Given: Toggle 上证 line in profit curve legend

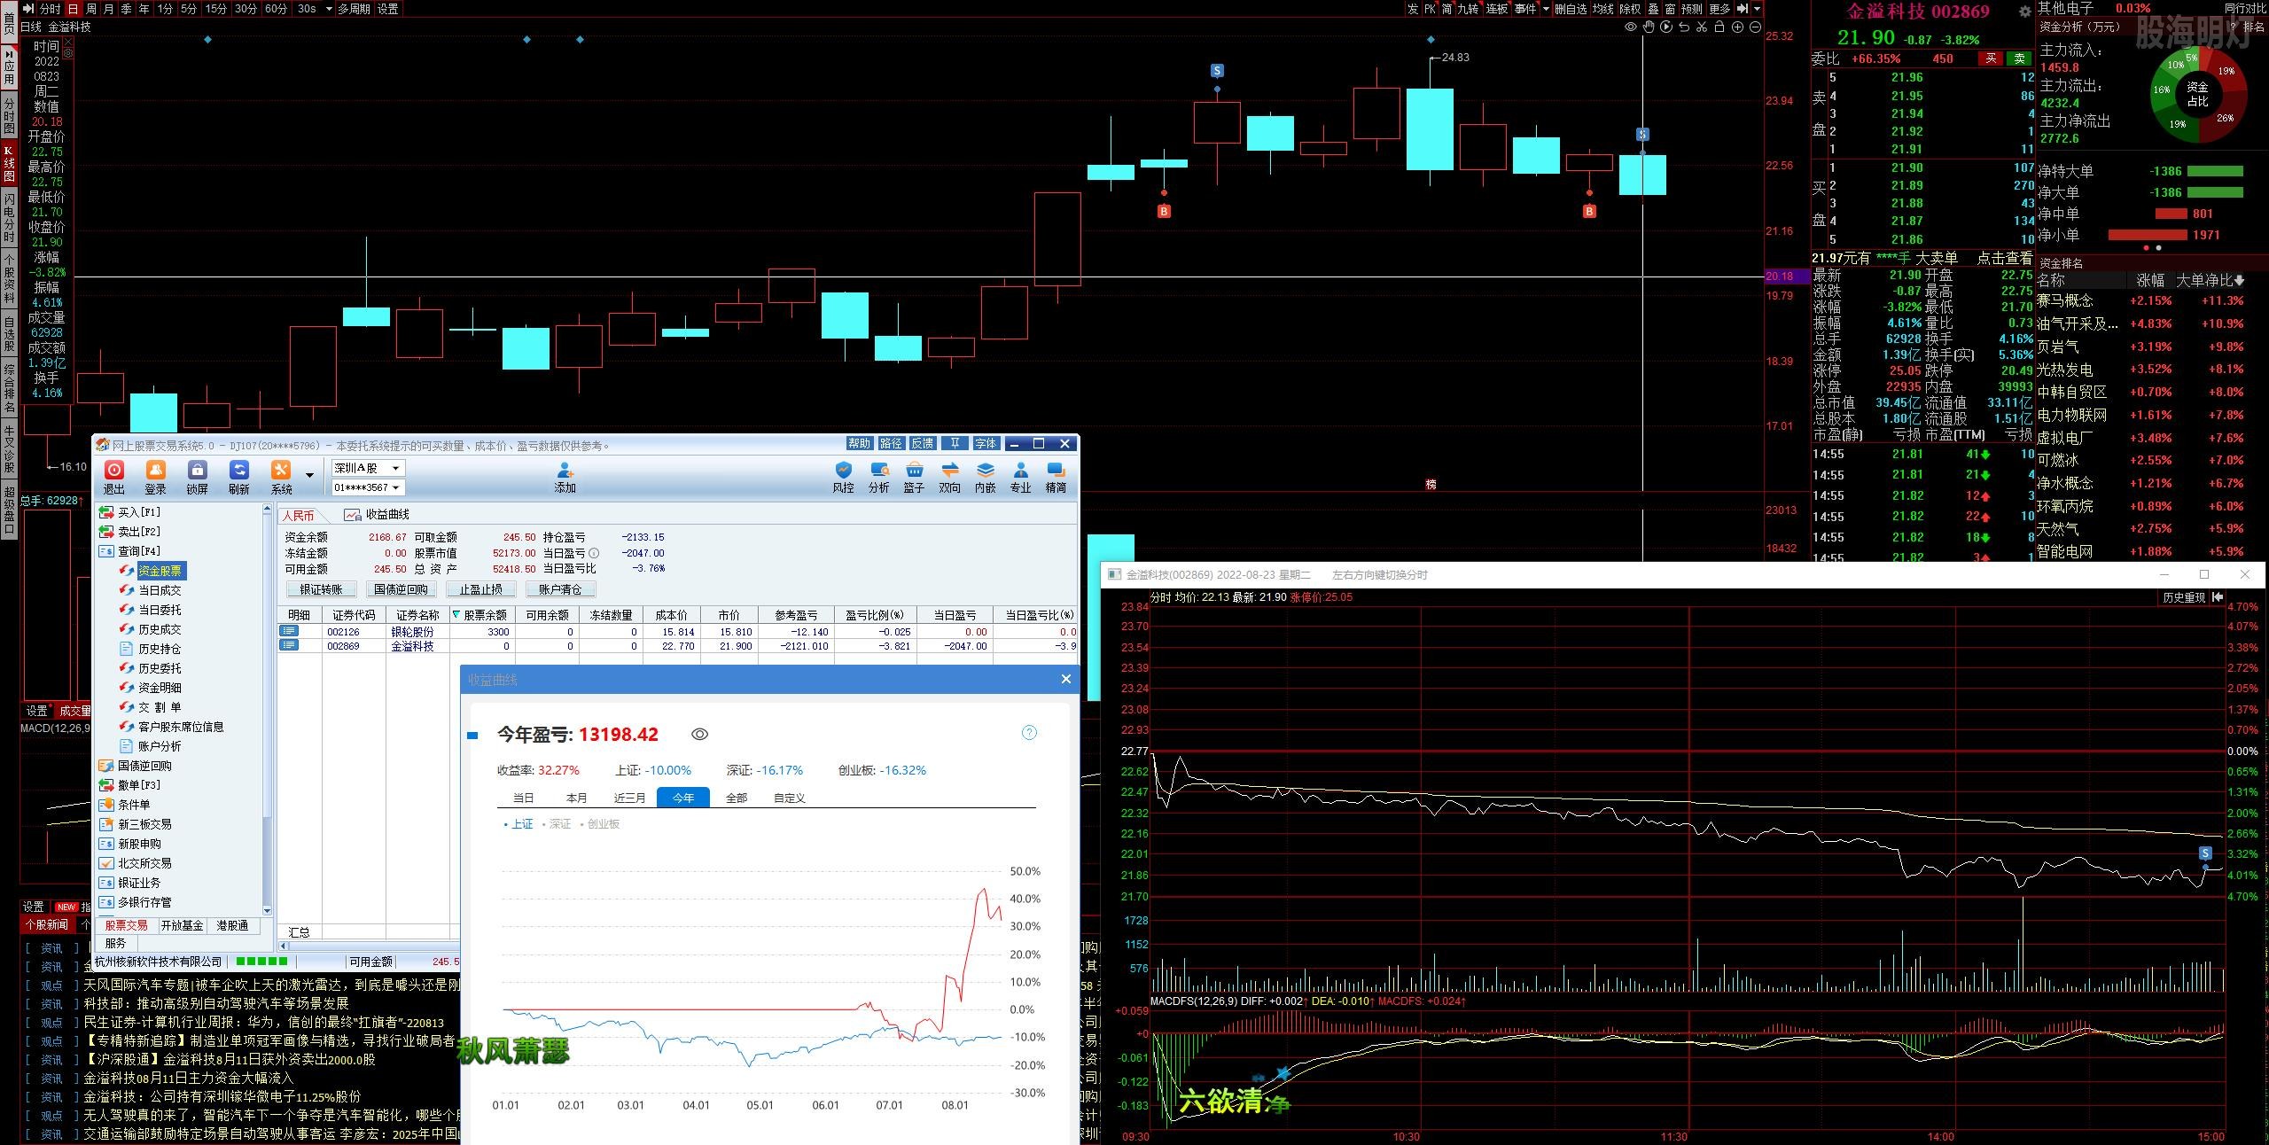Looking at the screenshot, I should click(519, 824).
